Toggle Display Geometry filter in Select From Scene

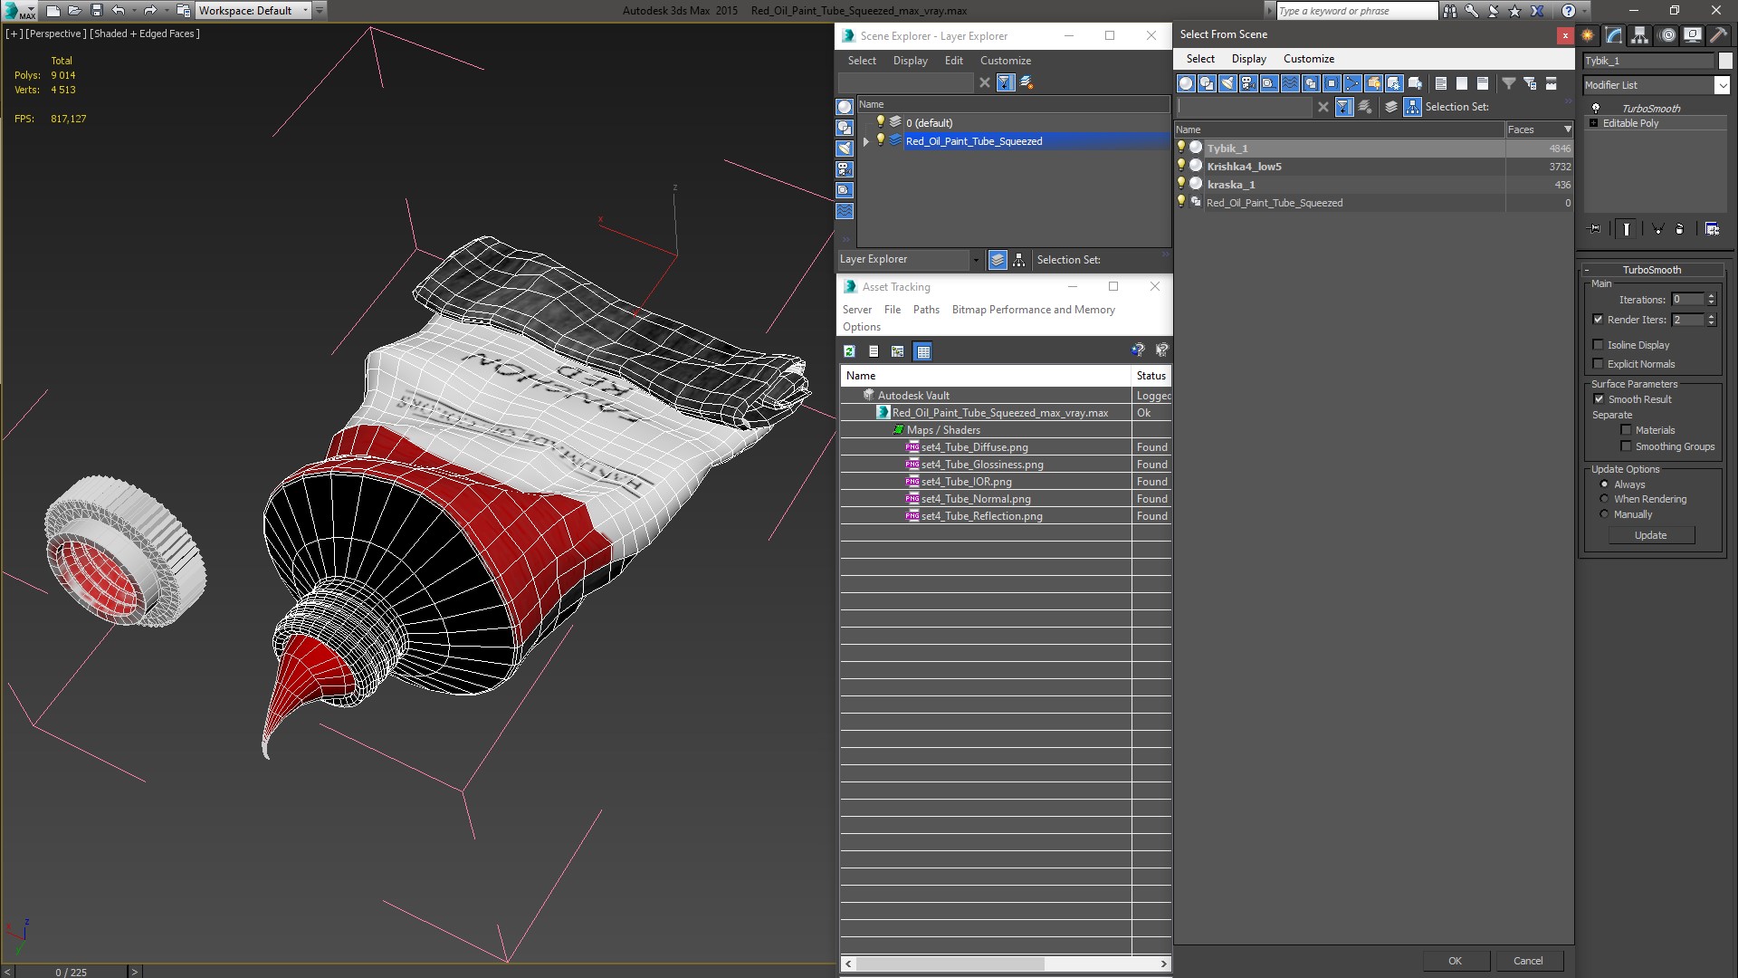(x=1186, y=83)
